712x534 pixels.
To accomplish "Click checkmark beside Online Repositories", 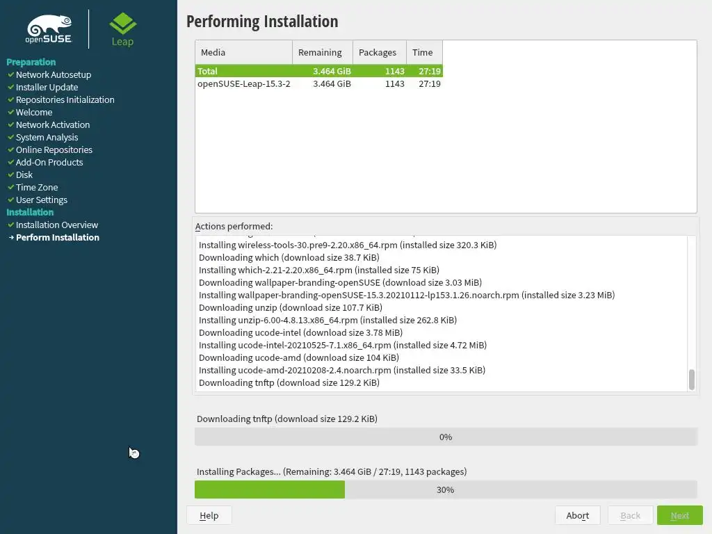I will click(11, 149).
